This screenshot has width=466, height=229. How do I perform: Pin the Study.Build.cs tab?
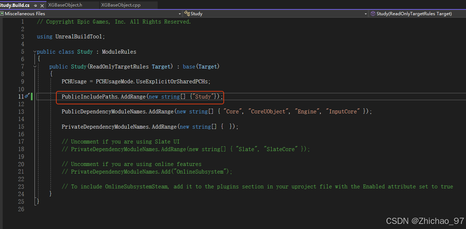pyautogui.click(x=36, y=5)
